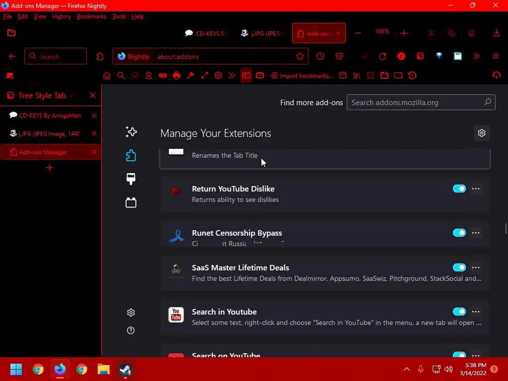Zoom out with the minus button
The height and width of the screenshot is (381, 508).
point(358,33)
